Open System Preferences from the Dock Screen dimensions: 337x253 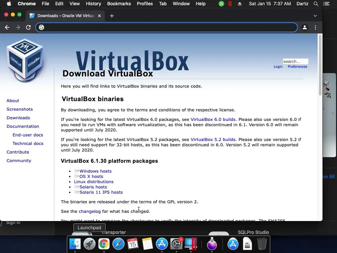(x=176, y=244)
